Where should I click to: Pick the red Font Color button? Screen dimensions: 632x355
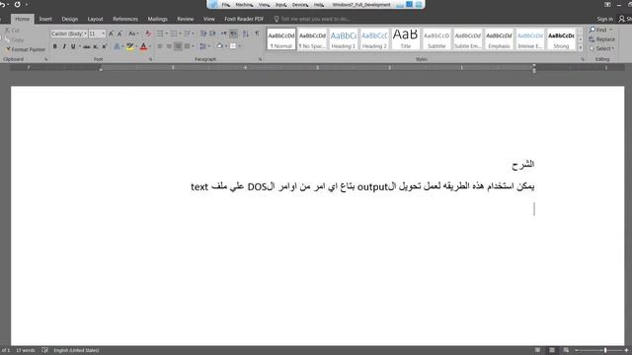tap(143, 46)
